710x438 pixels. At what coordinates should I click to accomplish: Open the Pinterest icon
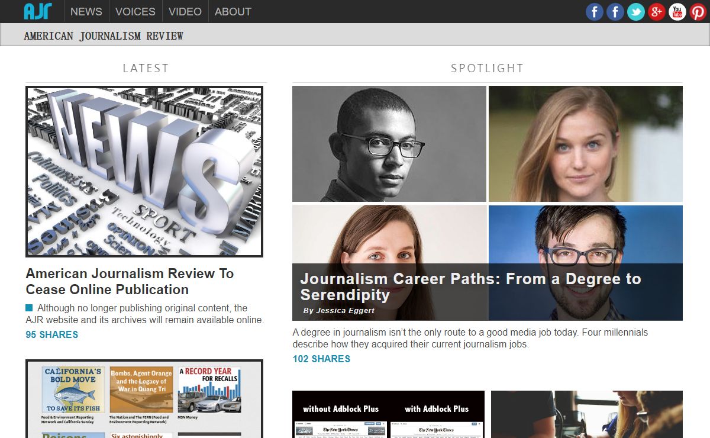tap(698, 11)
